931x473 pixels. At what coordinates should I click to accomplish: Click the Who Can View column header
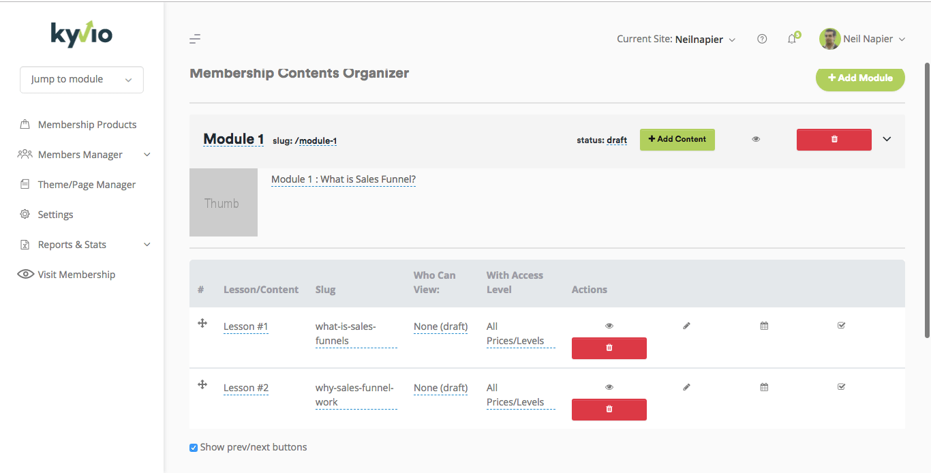coord(435,282)
